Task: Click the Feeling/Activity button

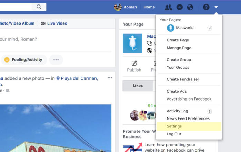Action: (x=23, y=60)
